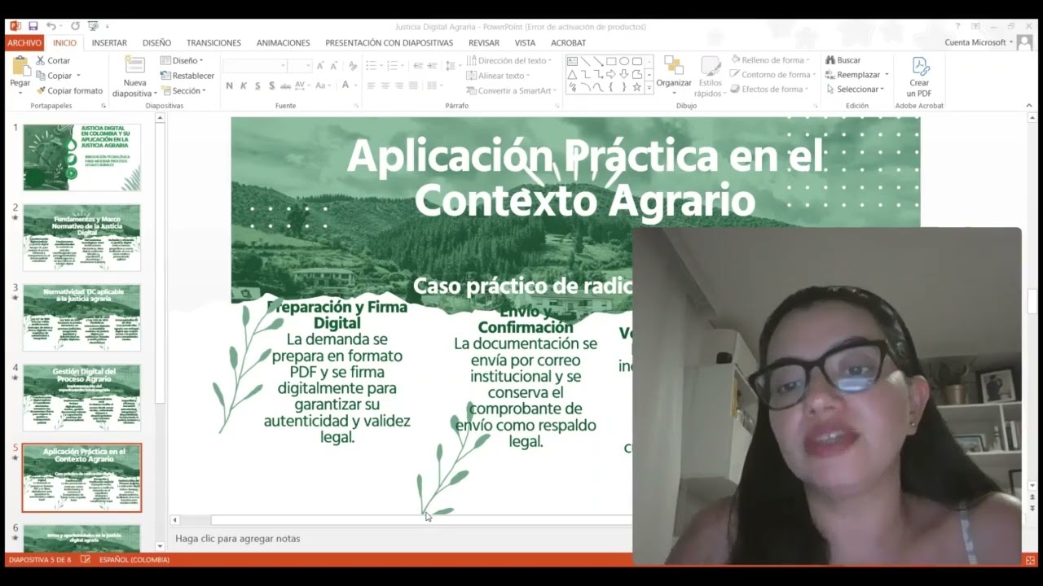1043x586 pixels.
Task: Open PRESENTACIÓN CON DIAPOSITIVAS tab
Action: (389, 42)
